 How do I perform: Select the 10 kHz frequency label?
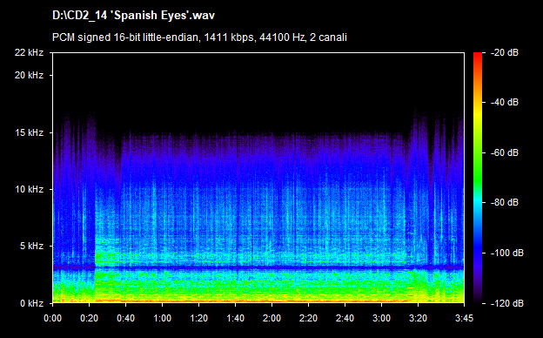pyautogui.click(x=29, y=190)
